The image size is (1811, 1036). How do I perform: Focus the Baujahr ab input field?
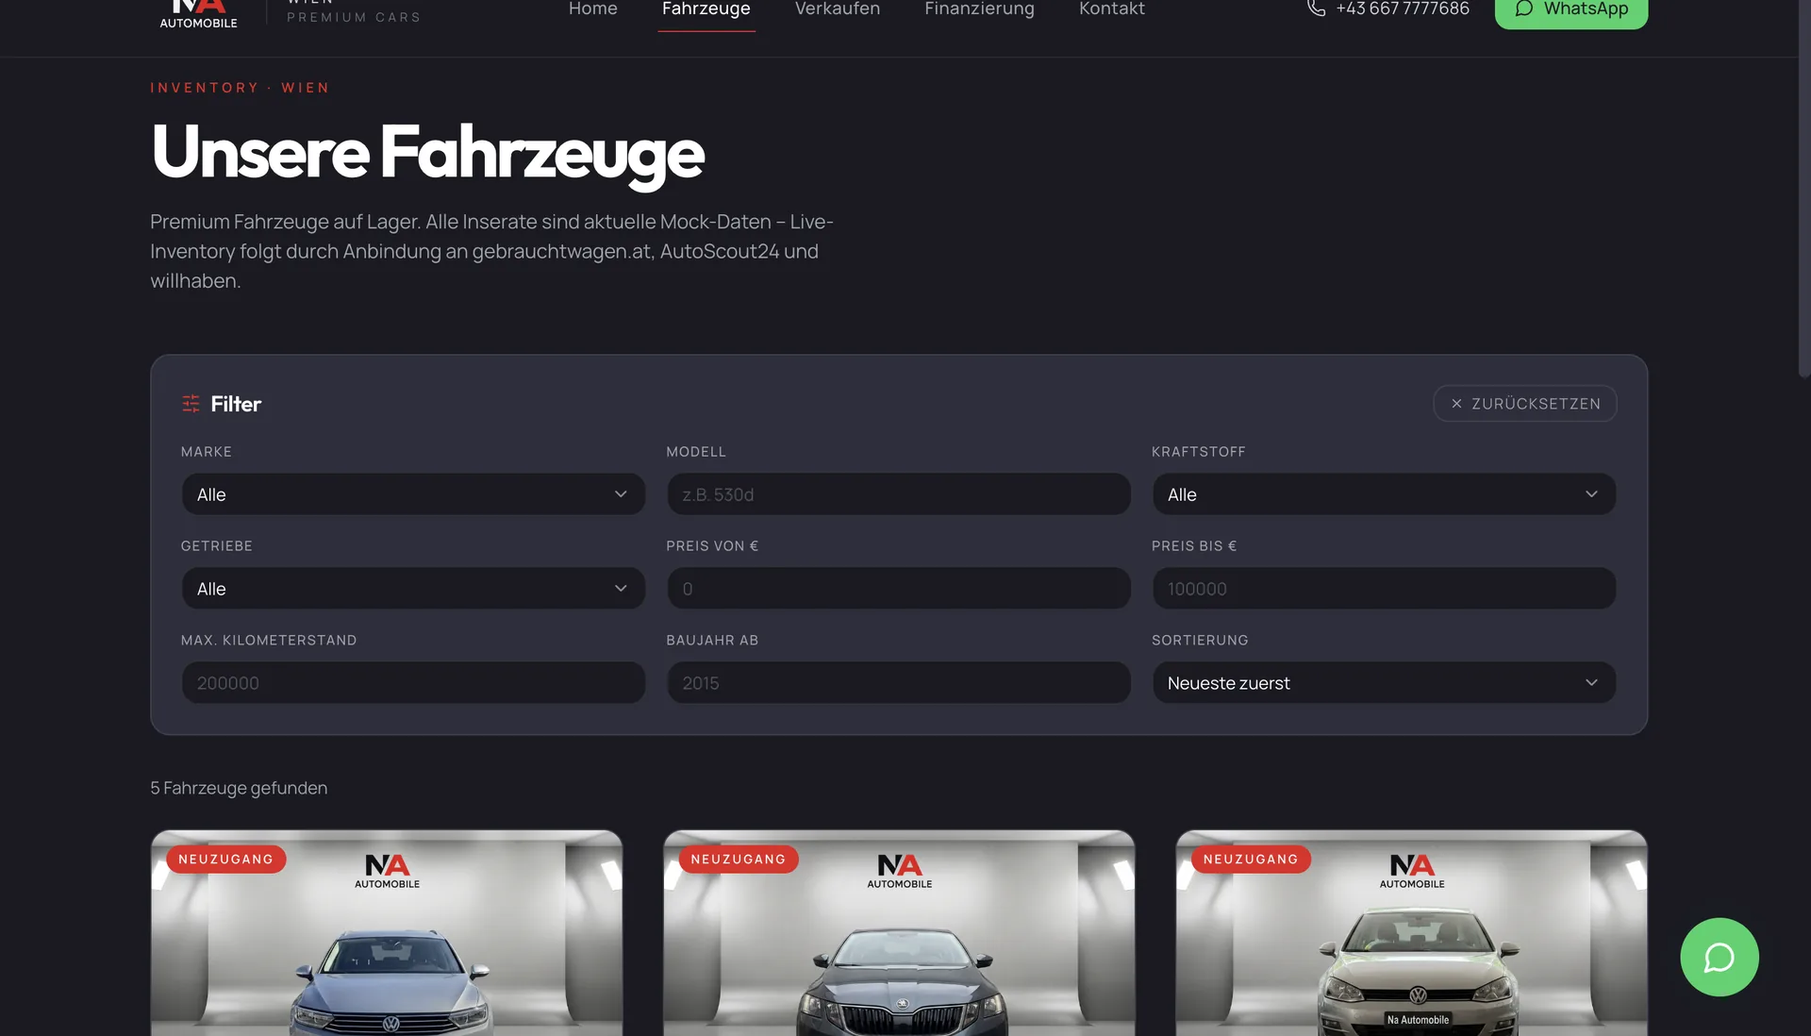(898, 683)
